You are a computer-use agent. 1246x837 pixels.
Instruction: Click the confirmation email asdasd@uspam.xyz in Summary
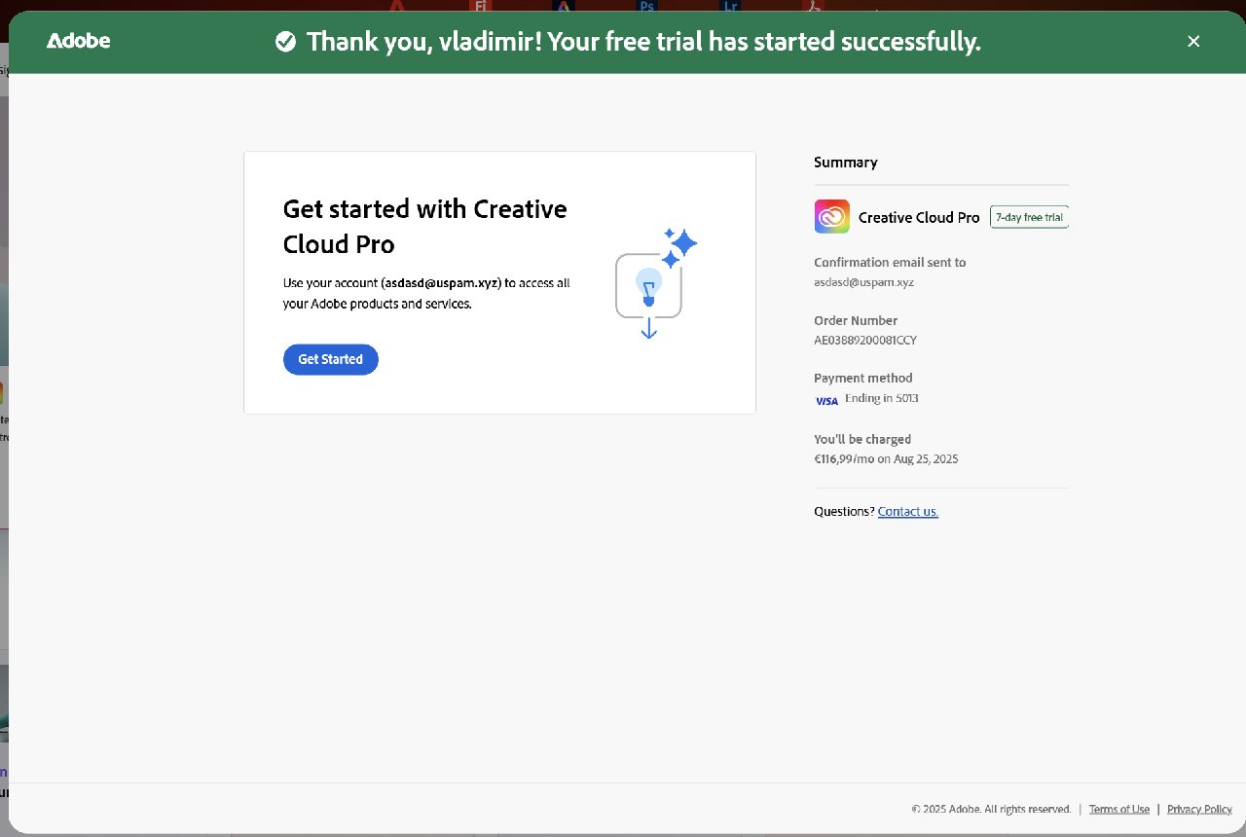pyautogui.click(x=863, y=282)
